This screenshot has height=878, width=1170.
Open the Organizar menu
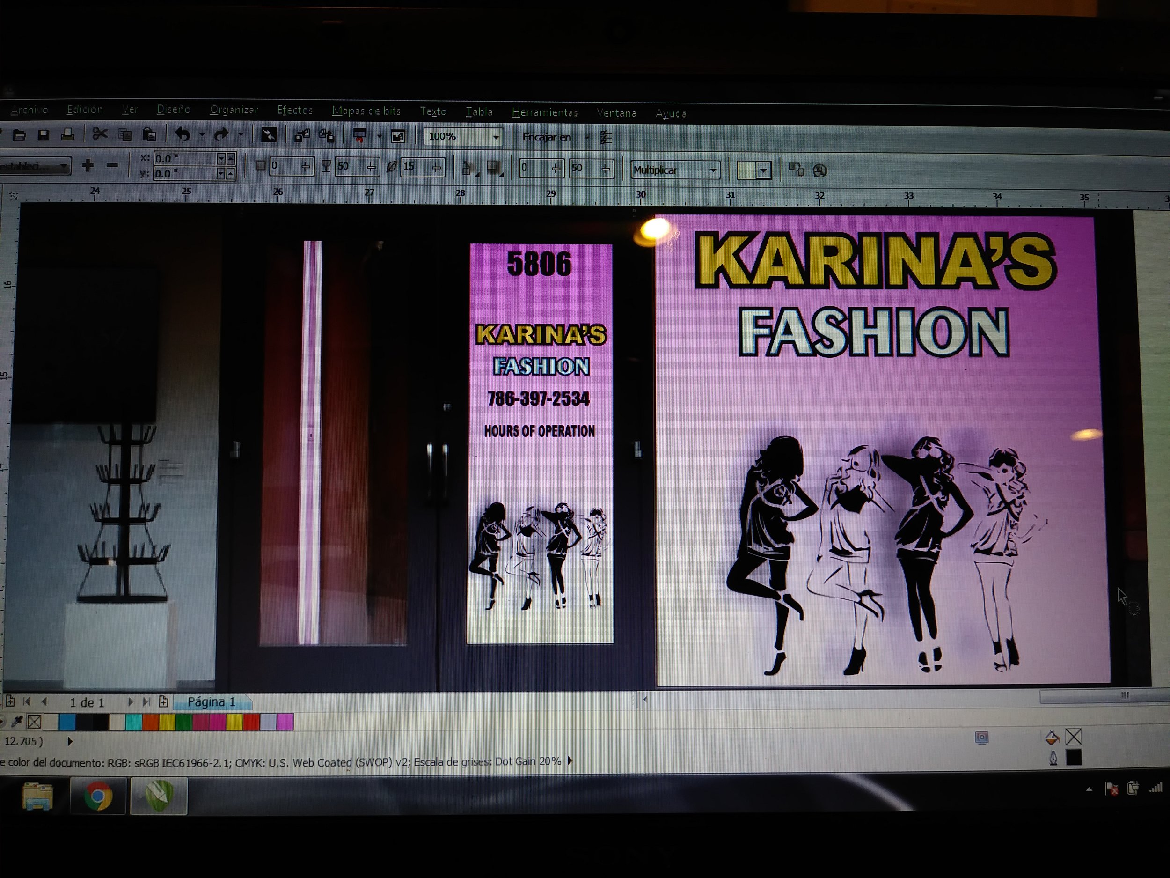coord(234,110)
